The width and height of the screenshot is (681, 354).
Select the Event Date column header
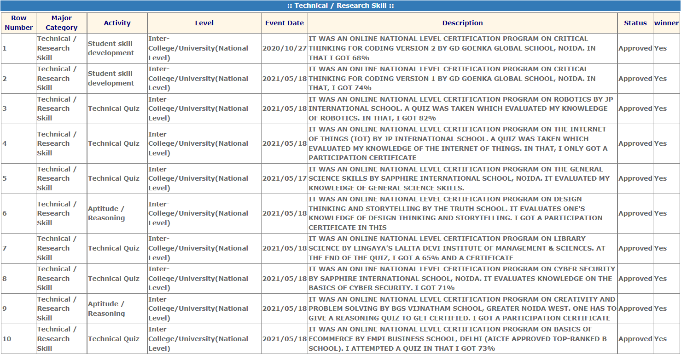pos(285,23)
